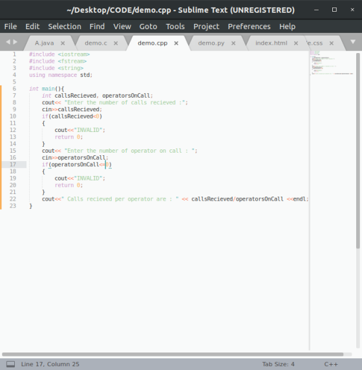Click line number 17 in the gutter
The image size is (362, 370).
coord(13,164)
